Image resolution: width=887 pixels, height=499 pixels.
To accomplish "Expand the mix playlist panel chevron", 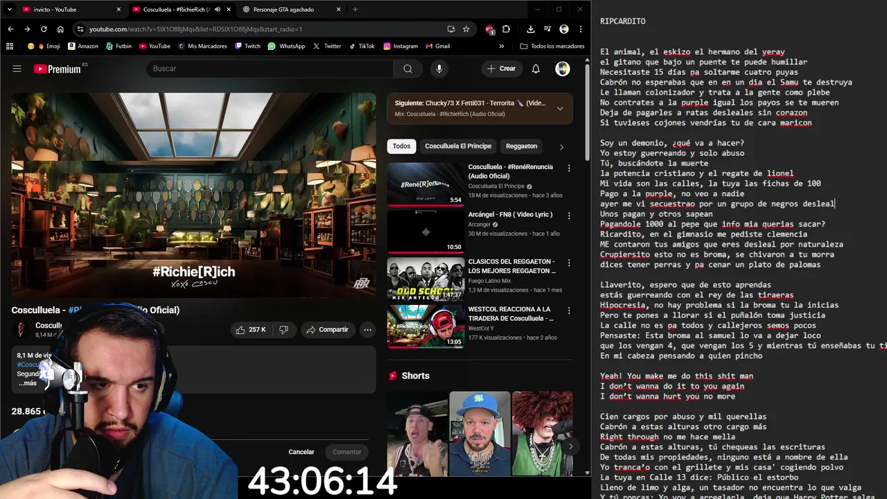I will 560,108.
